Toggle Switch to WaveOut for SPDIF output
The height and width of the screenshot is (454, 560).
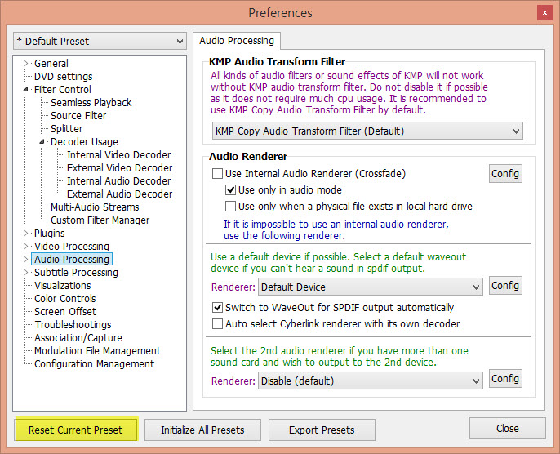217,307
